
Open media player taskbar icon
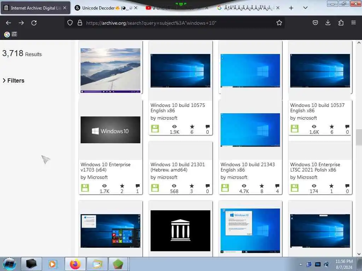[x=53, y=264]
